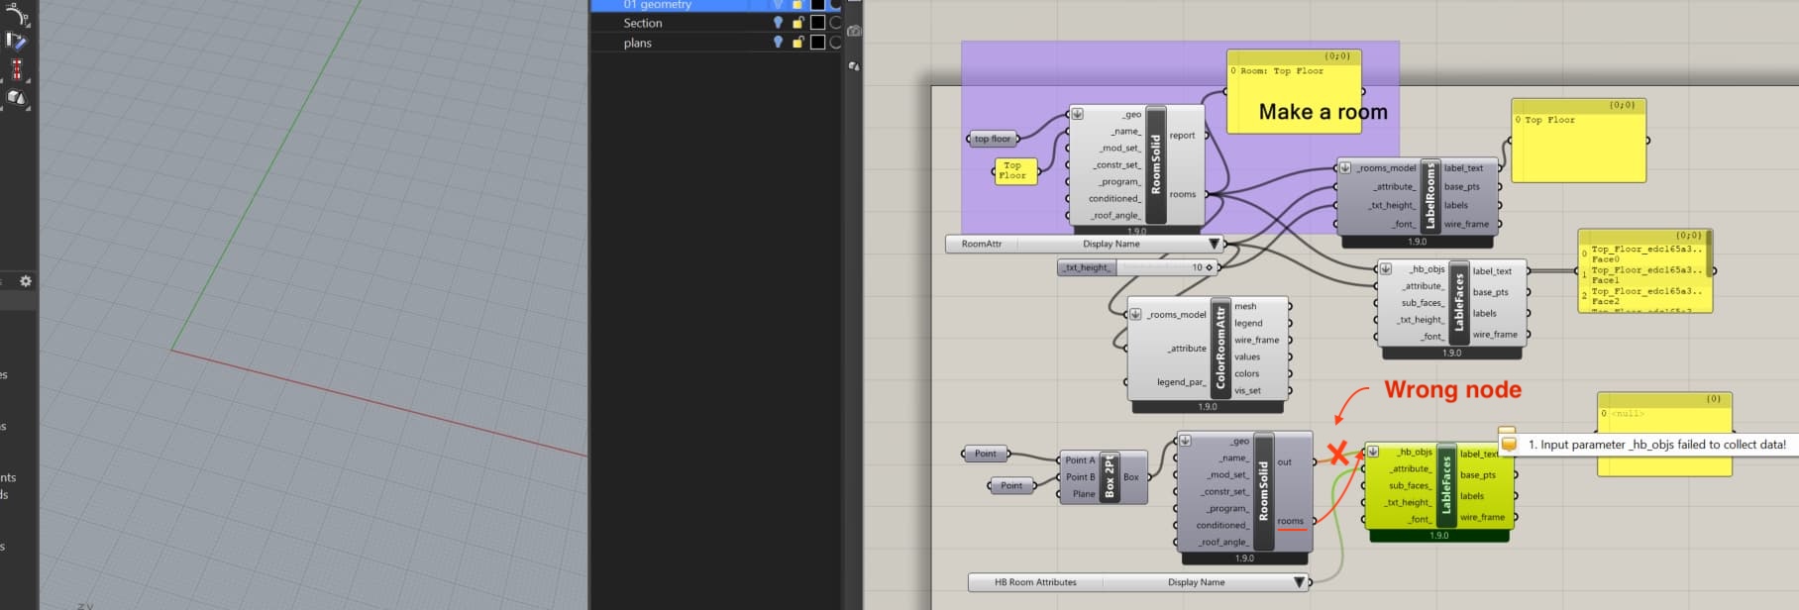1799x610 pixels.
Task: Toggle visibility bulb of Section layer
Action: click(x=778, y=23)
